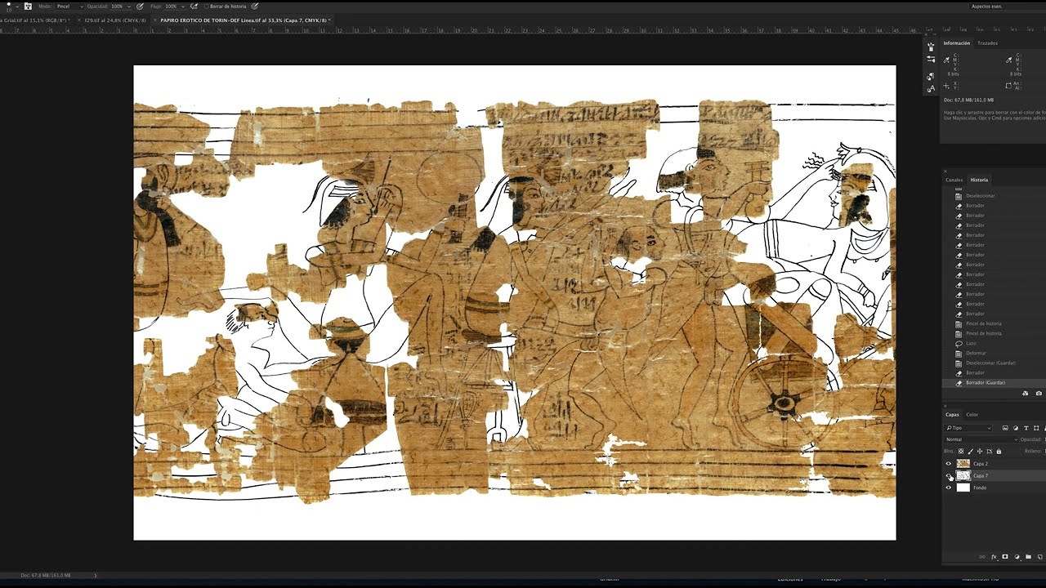Switch to the f29.tif document tab
Screen dimensions: 1046x588
tap(115, 20)
